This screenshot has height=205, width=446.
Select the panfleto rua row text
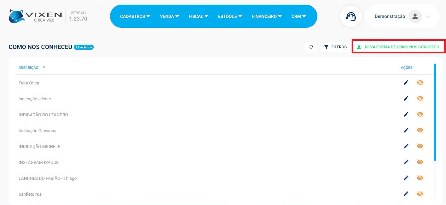pos(30,194)
